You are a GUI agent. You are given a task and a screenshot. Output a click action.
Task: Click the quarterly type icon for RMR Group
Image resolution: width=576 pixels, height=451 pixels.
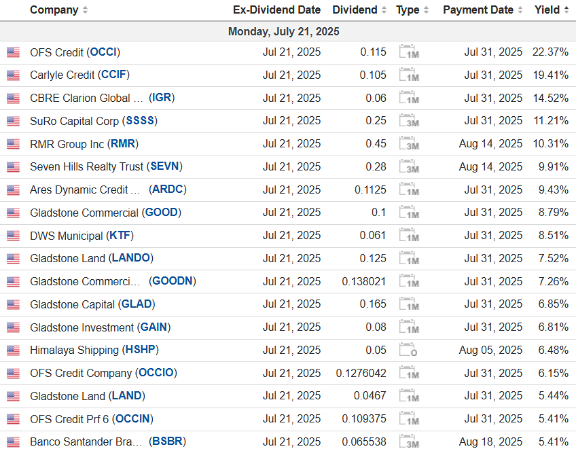409,144
